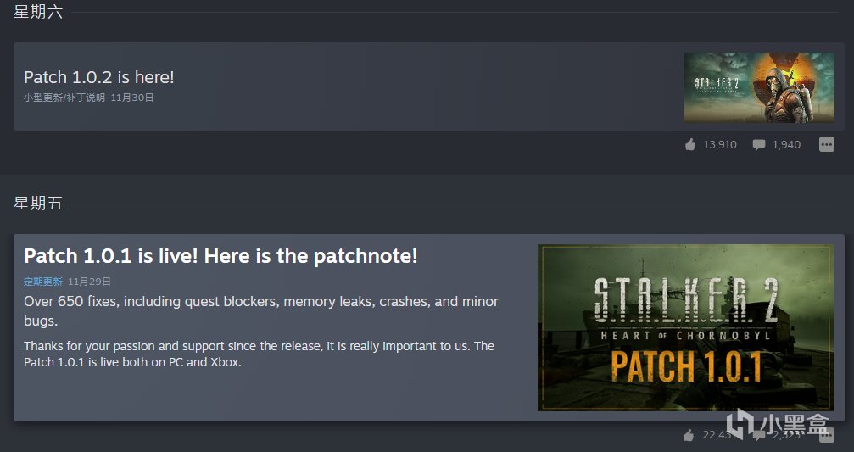This screenshot has height=452, width=854.
Task: Click the 星期五 day heading
Action: click(x=38, y=204)
